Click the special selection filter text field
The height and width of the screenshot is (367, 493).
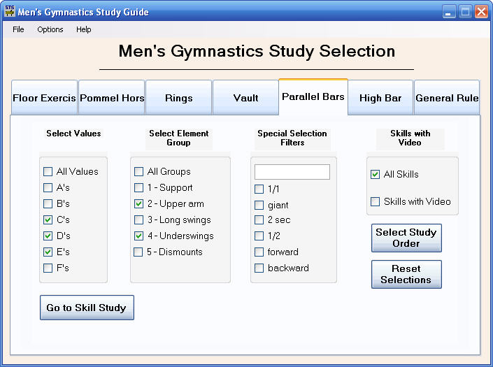click(x=292, y=172)
